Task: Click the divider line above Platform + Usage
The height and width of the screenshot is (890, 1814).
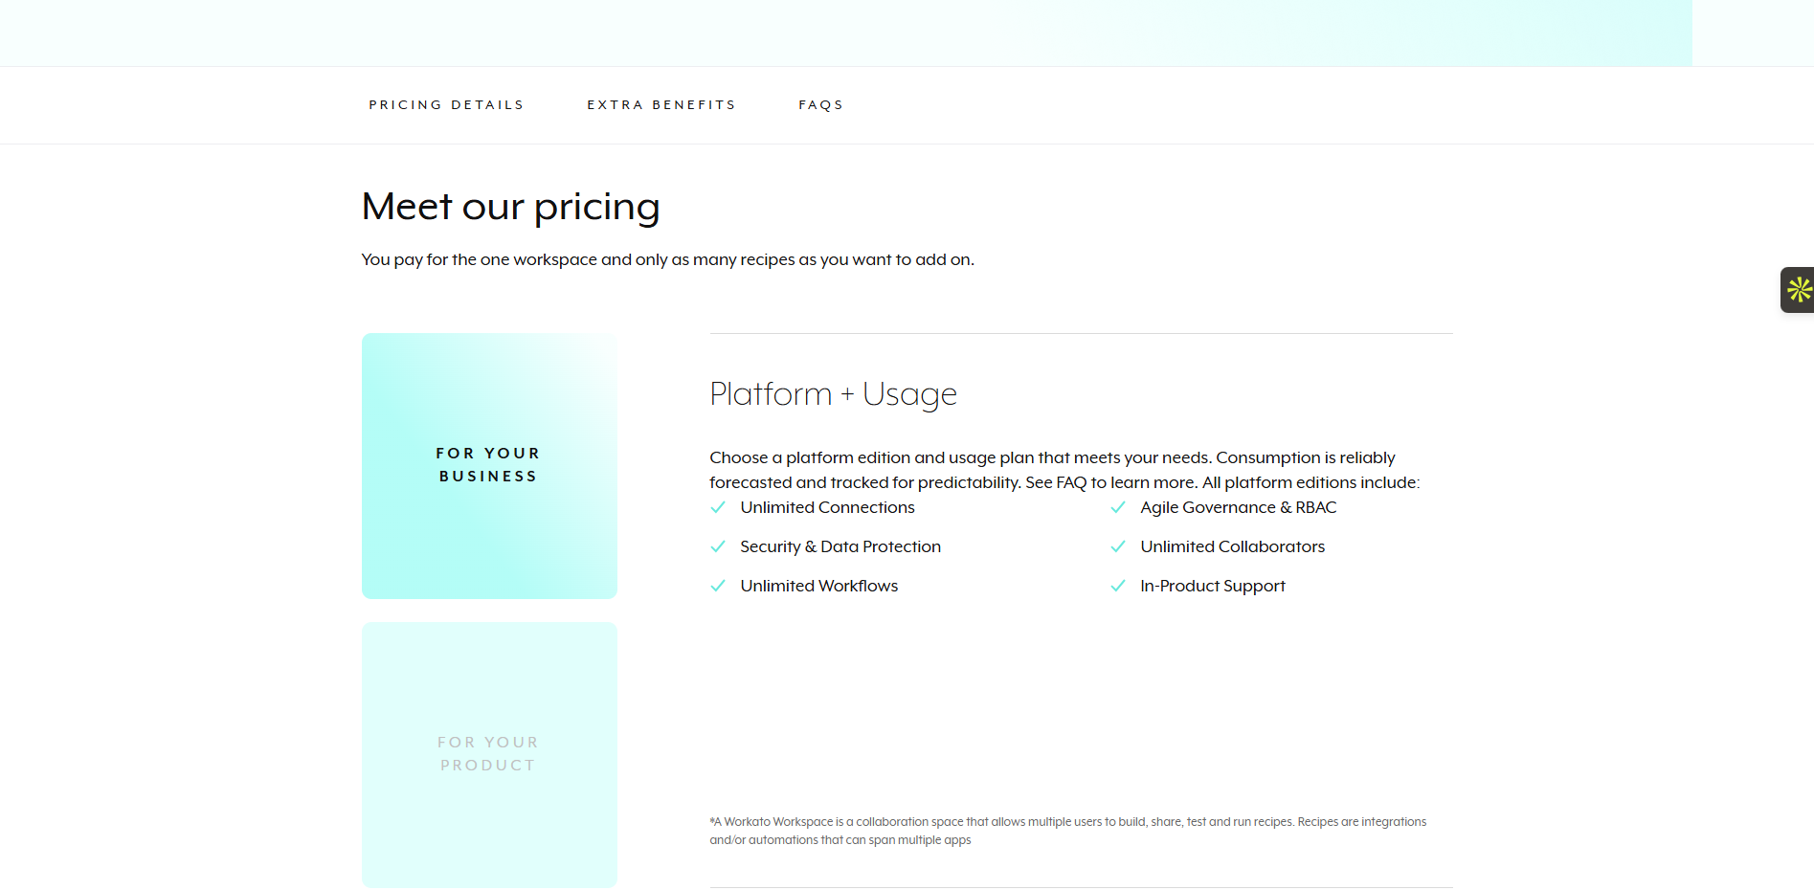Action: click(1080, 332)
